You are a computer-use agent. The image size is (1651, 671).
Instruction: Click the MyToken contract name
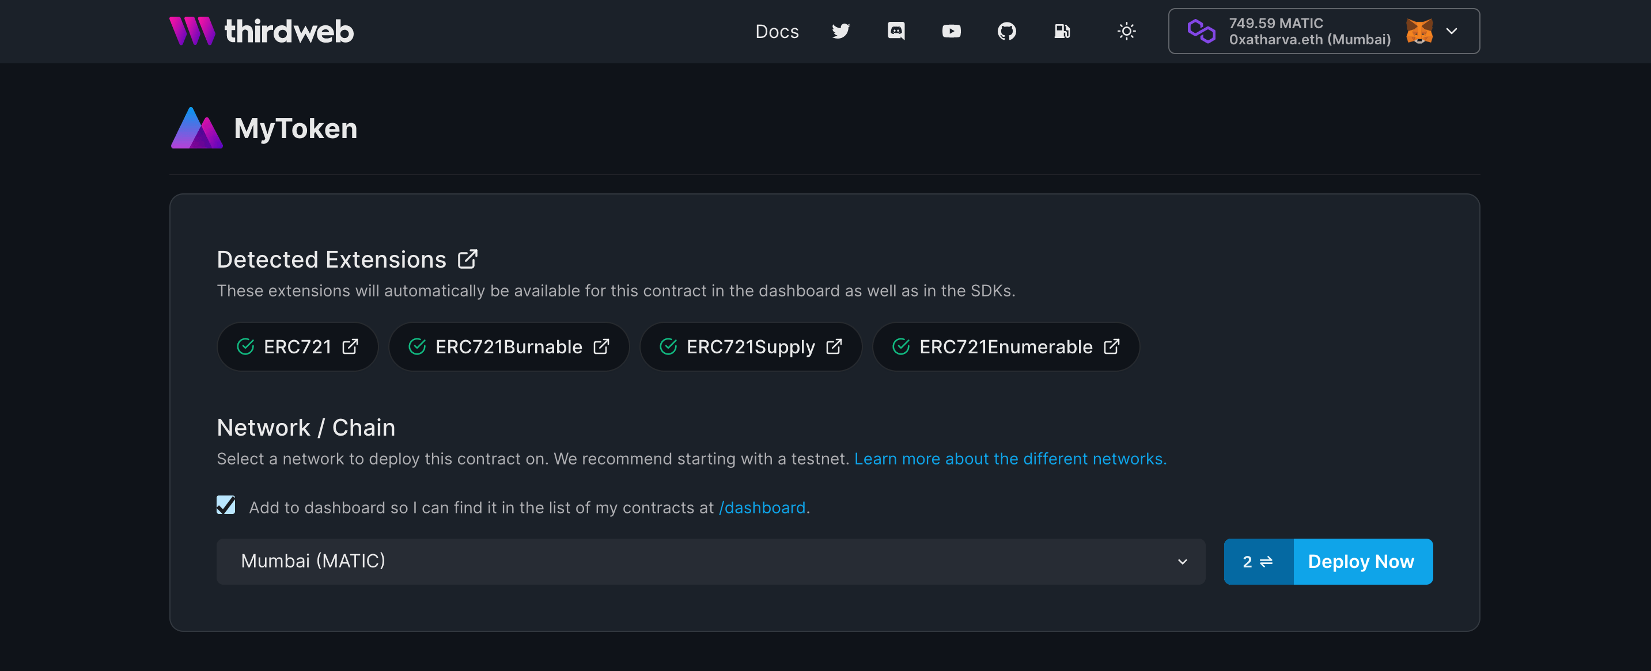[295, 128]
